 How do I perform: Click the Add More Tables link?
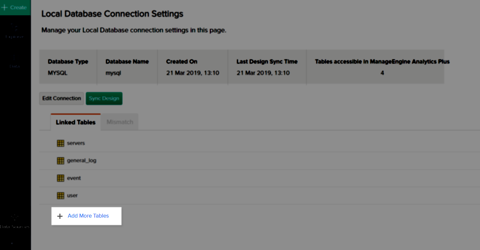[x=88, y=216]
